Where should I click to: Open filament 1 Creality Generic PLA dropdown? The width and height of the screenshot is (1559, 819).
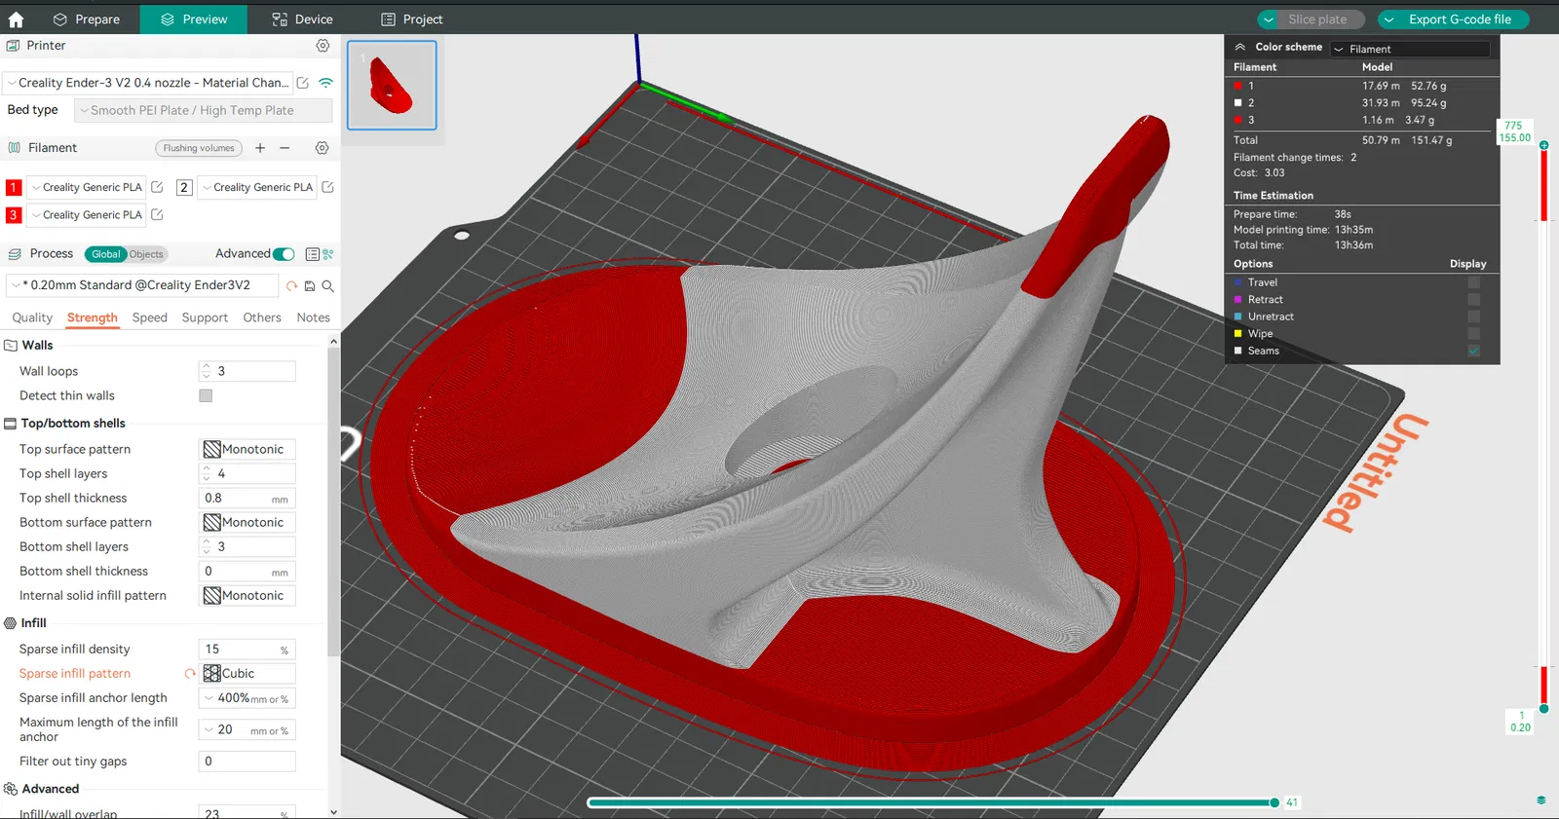[87, 187]
